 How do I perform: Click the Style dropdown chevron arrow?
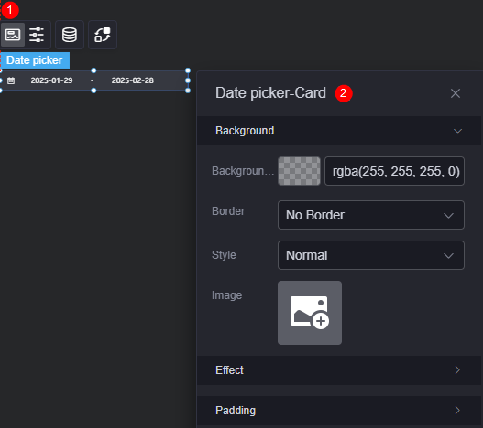coord(448,255)
